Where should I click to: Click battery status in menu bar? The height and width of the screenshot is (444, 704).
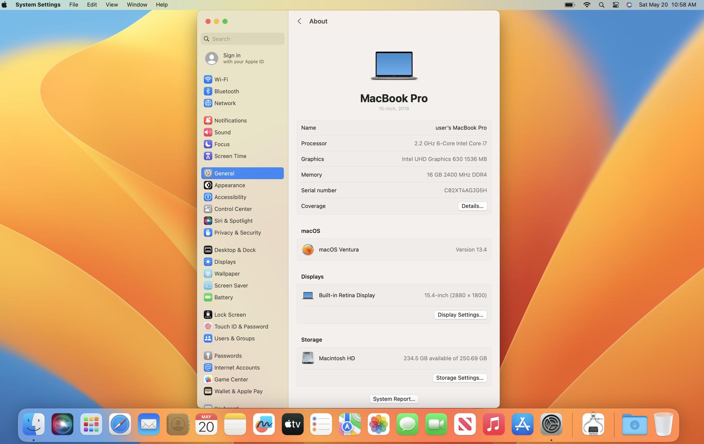pyautogui.click(x=570, y=5)
